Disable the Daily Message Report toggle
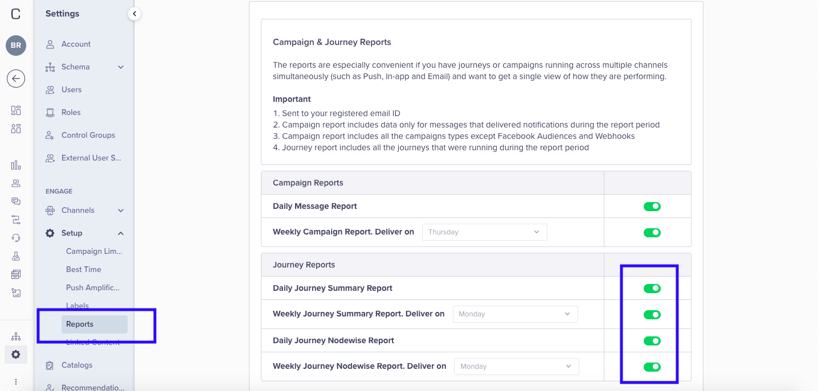 coord(652,206)
